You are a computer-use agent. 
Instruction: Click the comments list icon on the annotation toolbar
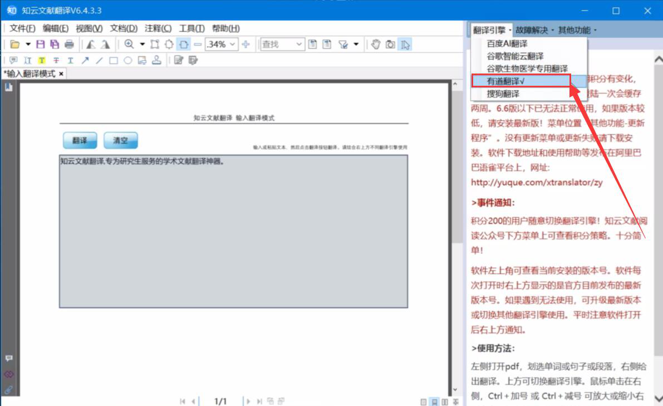[193, 61]
